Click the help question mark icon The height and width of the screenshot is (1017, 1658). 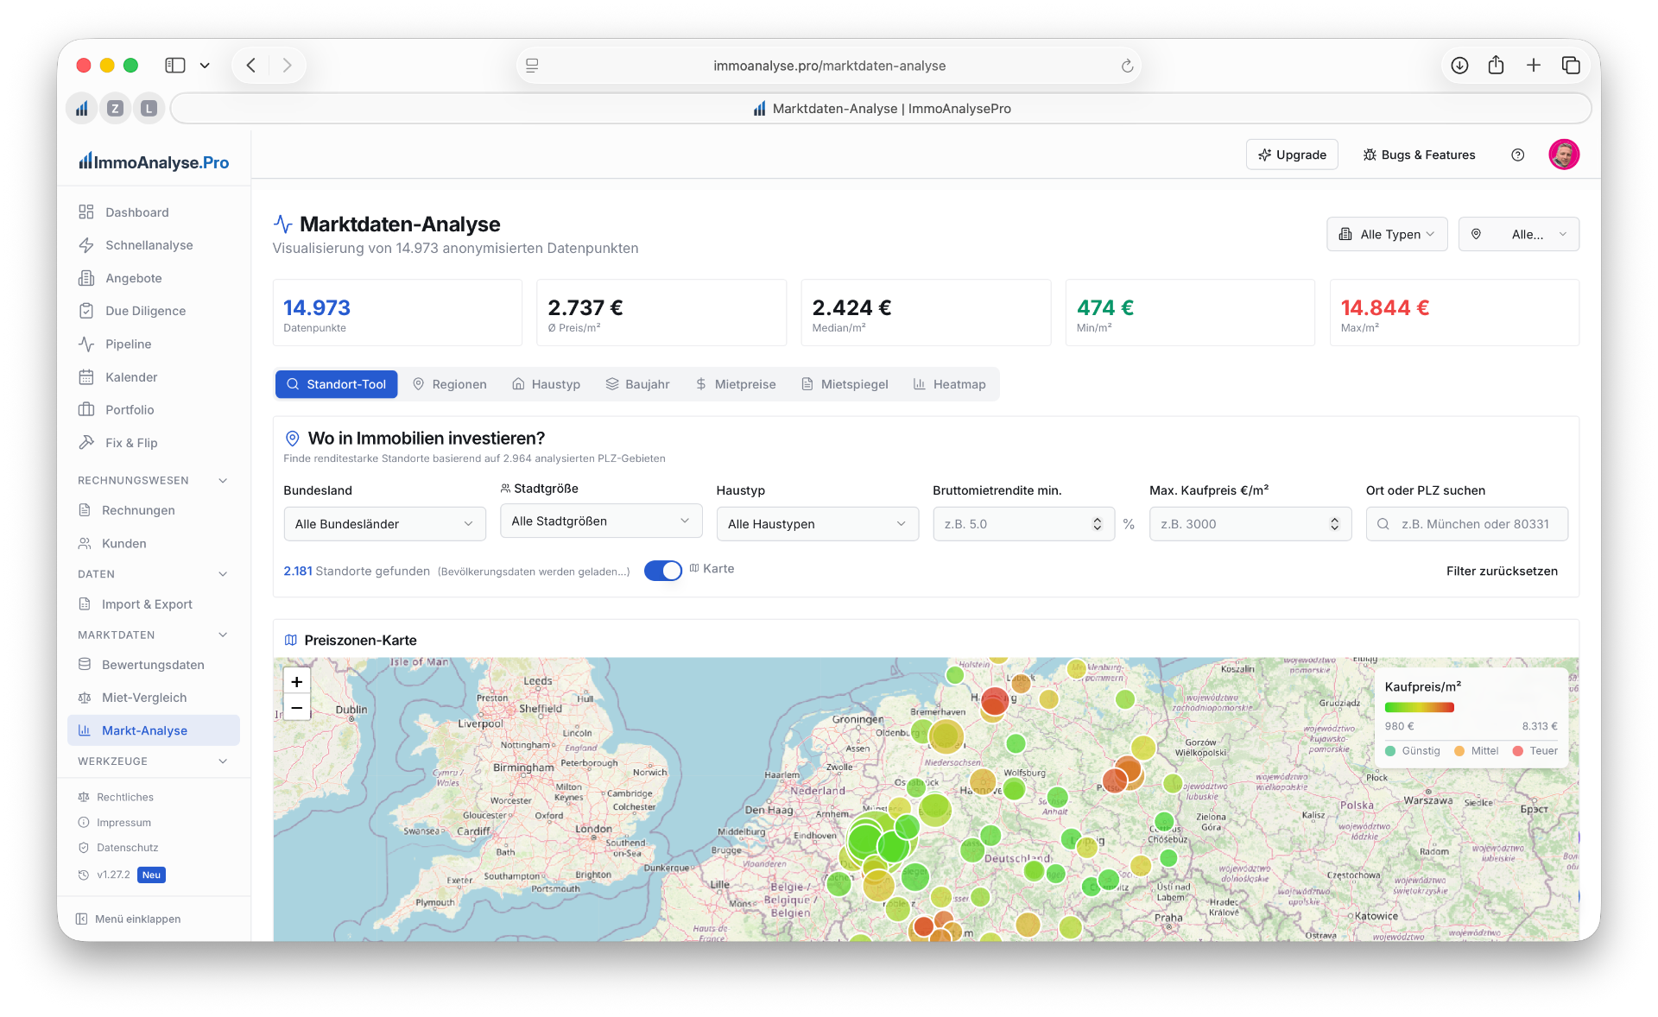click(1517, 155)
